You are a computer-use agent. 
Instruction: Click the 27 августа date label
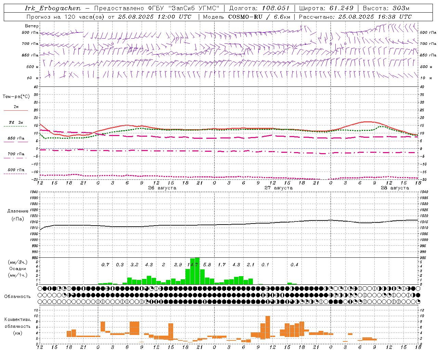pyautogui.click(x=279, y=188)
